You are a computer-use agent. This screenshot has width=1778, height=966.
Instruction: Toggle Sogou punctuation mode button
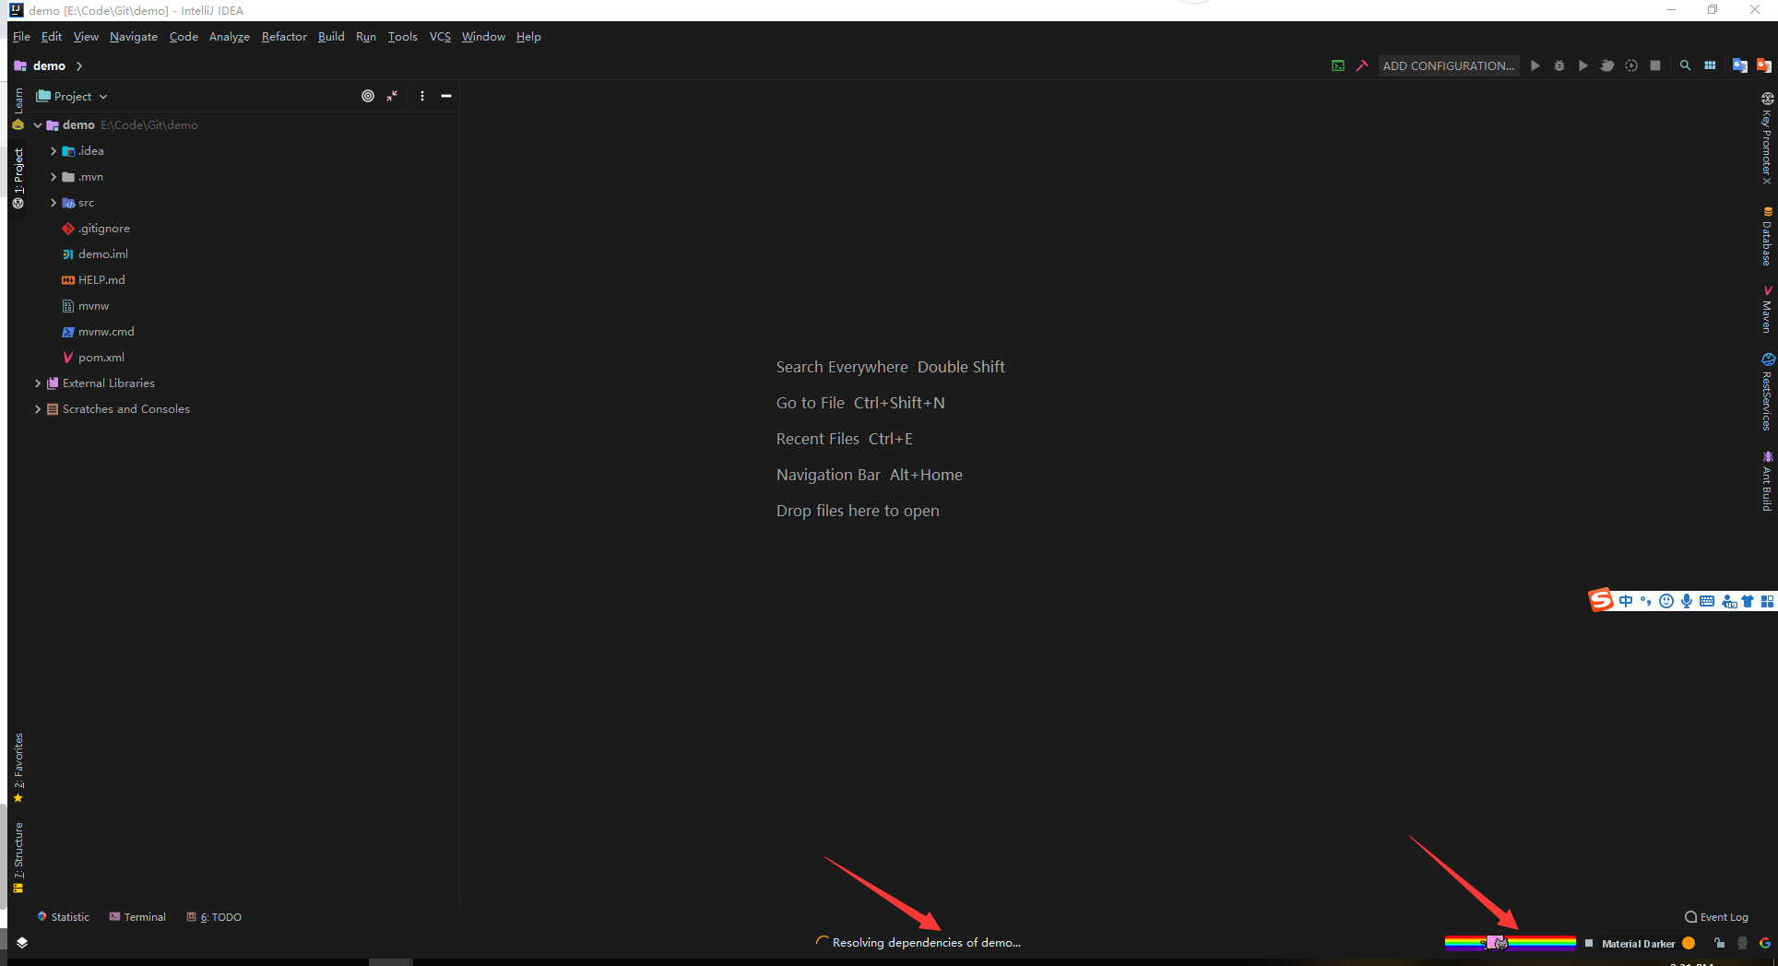1646,601
